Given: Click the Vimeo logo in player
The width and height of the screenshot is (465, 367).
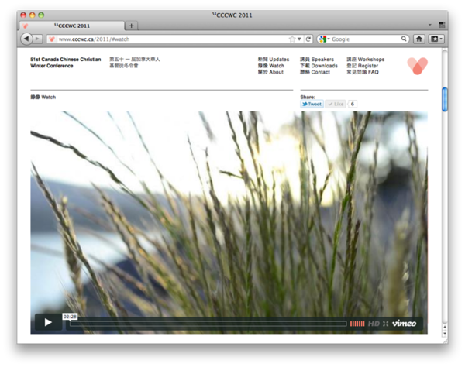Looking at the screenshot, I should [404, 323].
